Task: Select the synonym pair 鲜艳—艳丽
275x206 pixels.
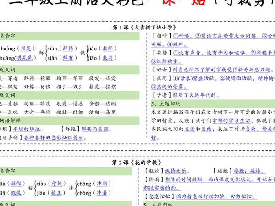Action: coord(37,78)
